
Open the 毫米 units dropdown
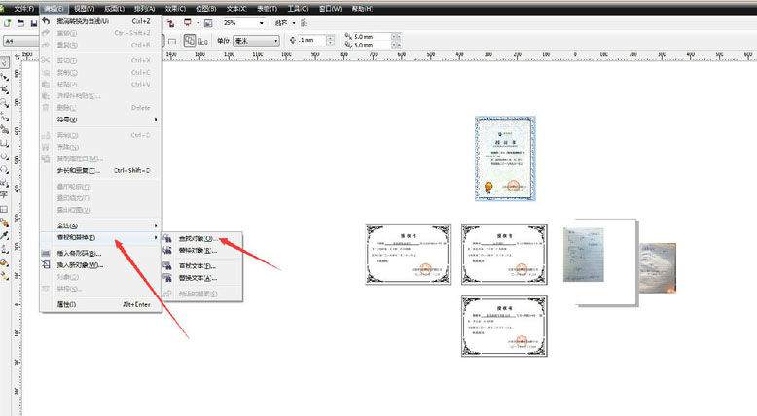point(275,41)
